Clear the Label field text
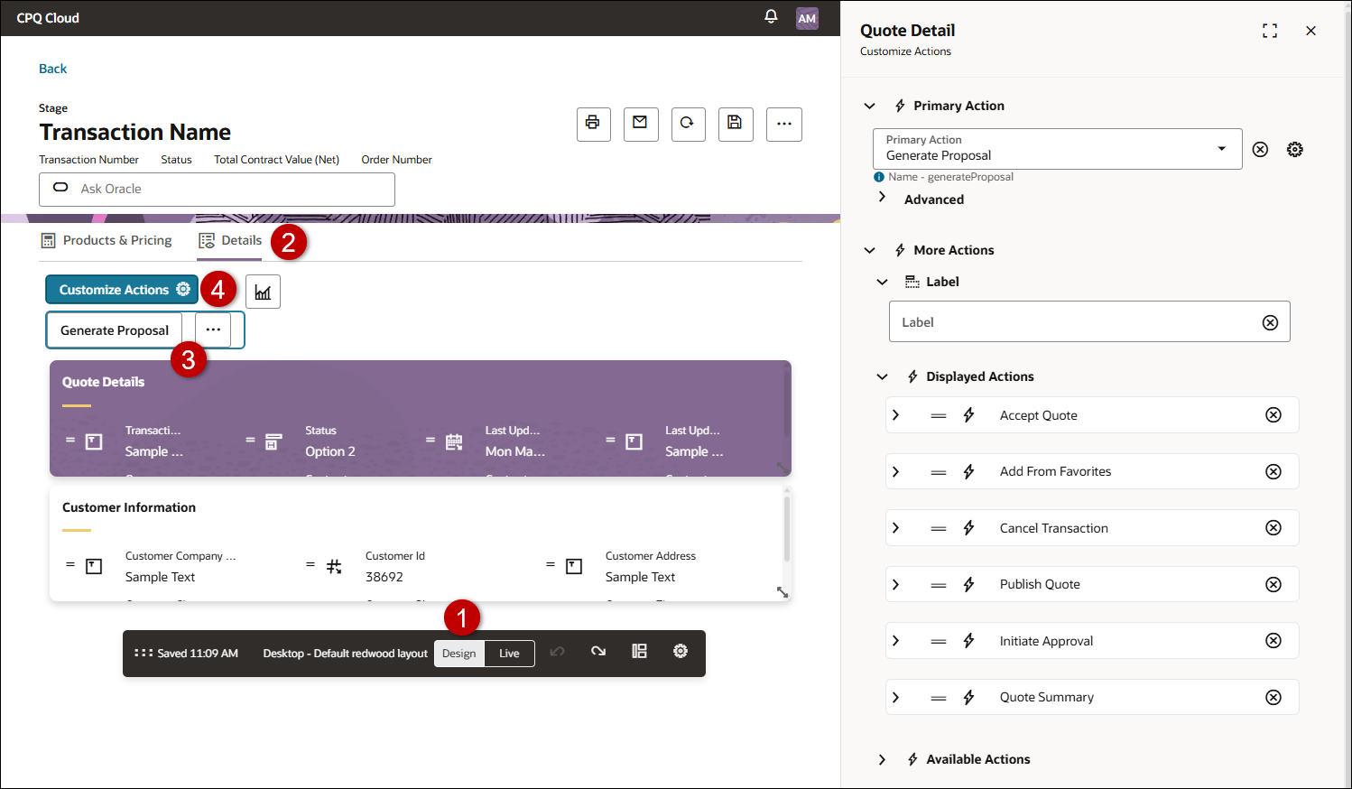Viewport: 1352px width, 789px height. point(1270,323)
